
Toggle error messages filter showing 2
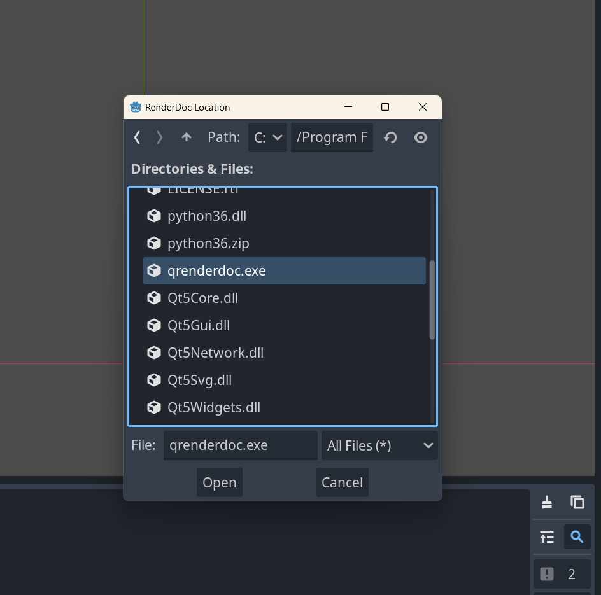click(x=562, y=574)
